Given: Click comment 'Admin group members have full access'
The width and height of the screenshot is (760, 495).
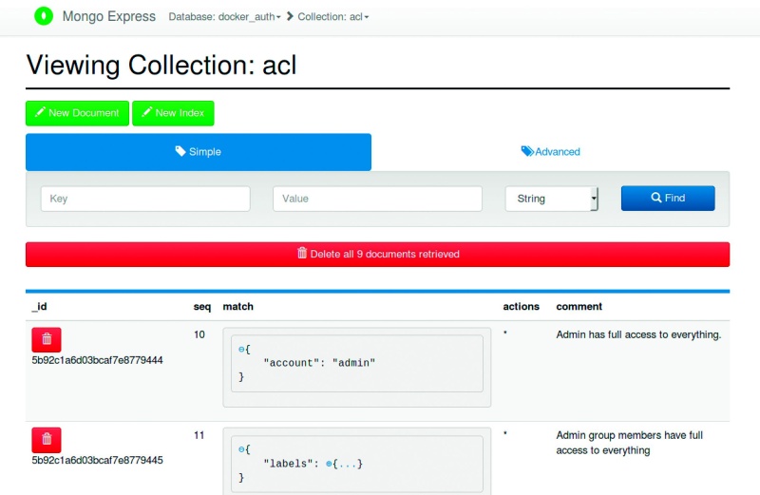Looking at the screenshot, I should 629,443.
